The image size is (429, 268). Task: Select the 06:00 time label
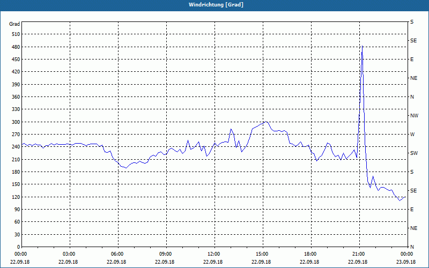click(117, 254)
